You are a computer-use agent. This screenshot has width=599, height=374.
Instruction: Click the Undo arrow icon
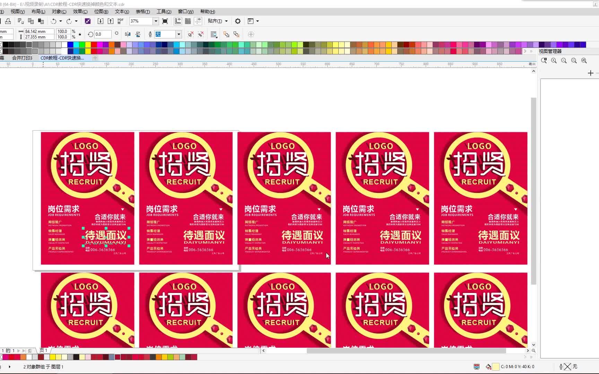click(53, 21)
